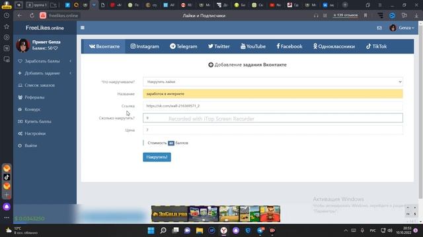This screenshot has width=423, height=237.
Task: Expand the Заработать баллы sidebar menu
Action: [45, 61]
